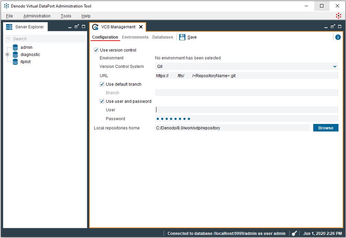Close the VCS Management tab
This screenshot has height=238, width=346.
(x=141, y=27)
